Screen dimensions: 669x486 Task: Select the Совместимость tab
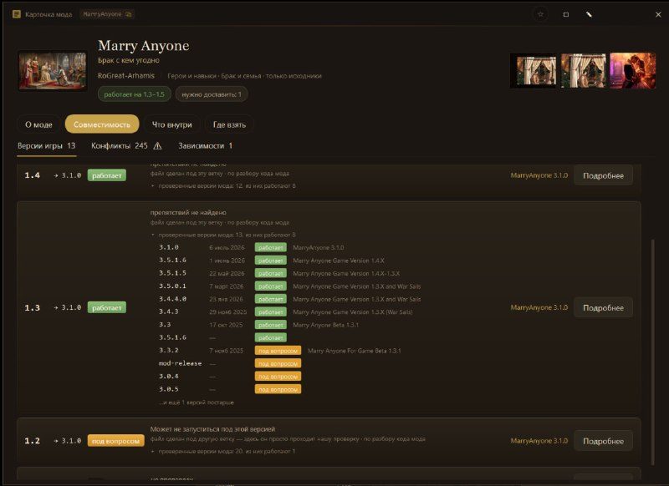[x=102, y=124]
